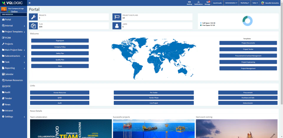
Task: Click the VQLogic logo
Action: pyautogui.click(x=12, y=3)
